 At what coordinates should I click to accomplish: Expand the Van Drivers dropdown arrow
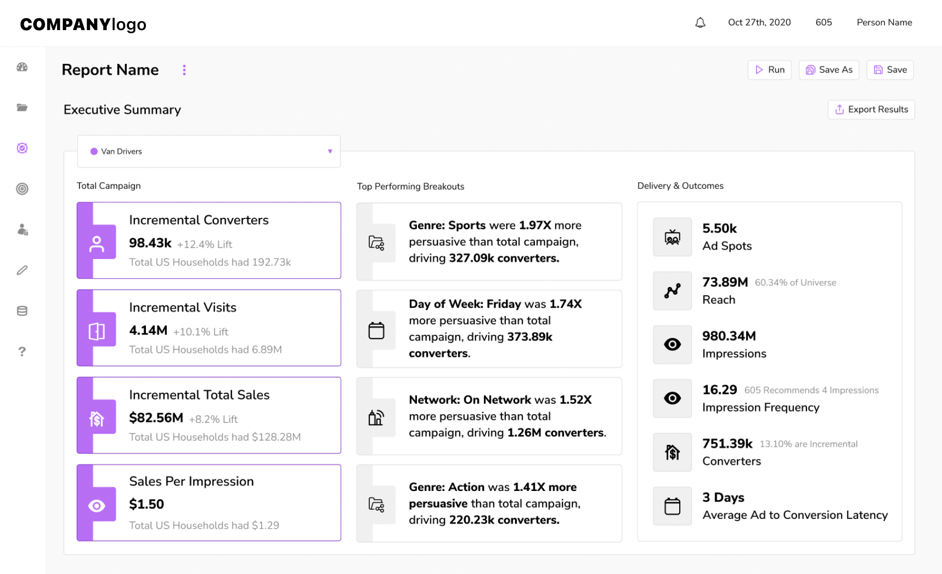[330, 152]
